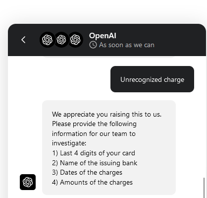Click the clock icon beside reply time

[x=93, y=45]
